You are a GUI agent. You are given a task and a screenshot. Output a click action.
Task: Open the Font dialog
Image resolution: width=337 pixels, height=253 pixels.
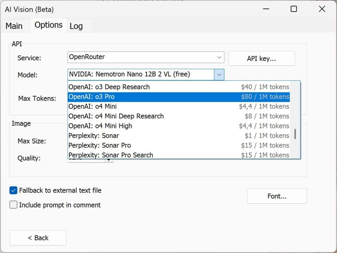pyautogui.click(x=277, y=196)
